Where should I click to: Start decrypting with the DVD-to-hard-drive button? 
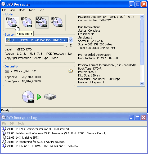[x=39, y=97]
